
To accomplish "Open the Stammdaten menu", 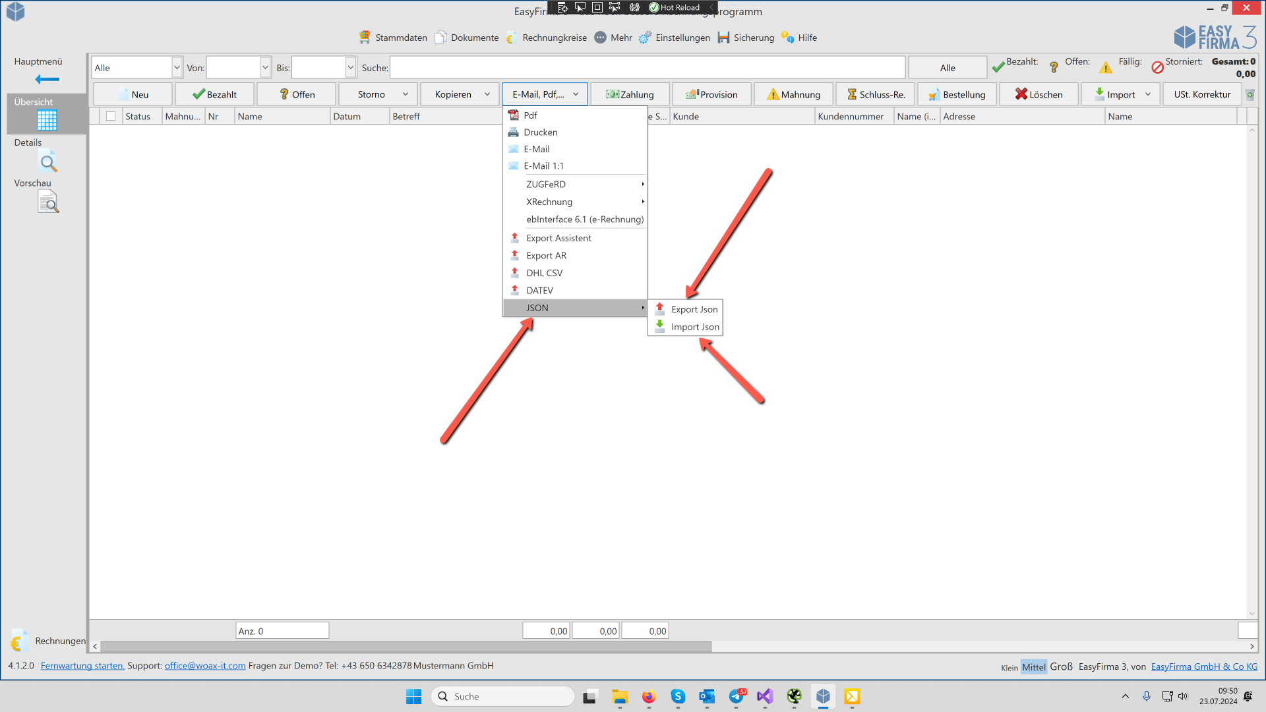I will pos(393,38).
